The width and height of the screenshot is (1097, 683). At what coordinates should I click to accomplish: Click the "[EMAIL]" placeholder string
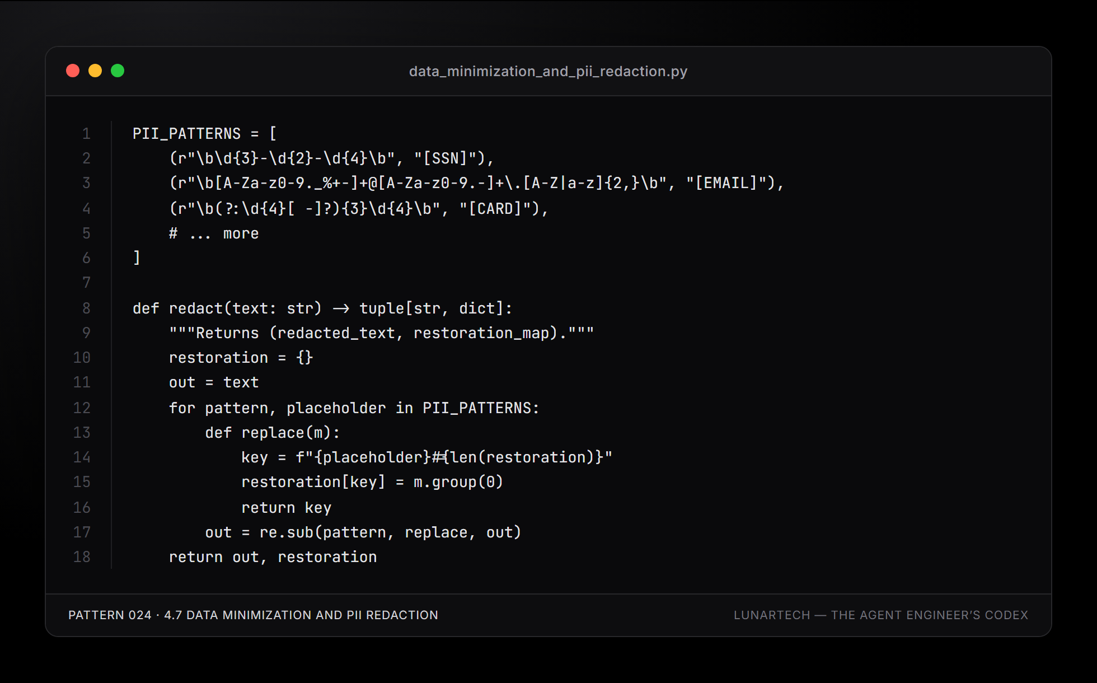click(x=730, y=183)
